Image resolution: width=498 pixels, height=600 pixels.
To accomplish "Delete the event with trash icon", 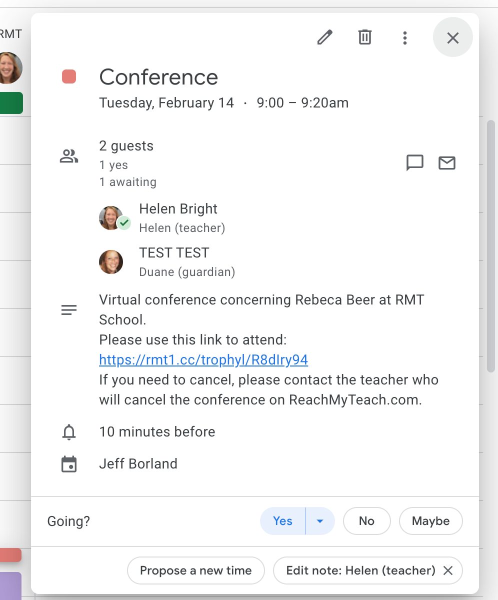I will coord(365,37).
